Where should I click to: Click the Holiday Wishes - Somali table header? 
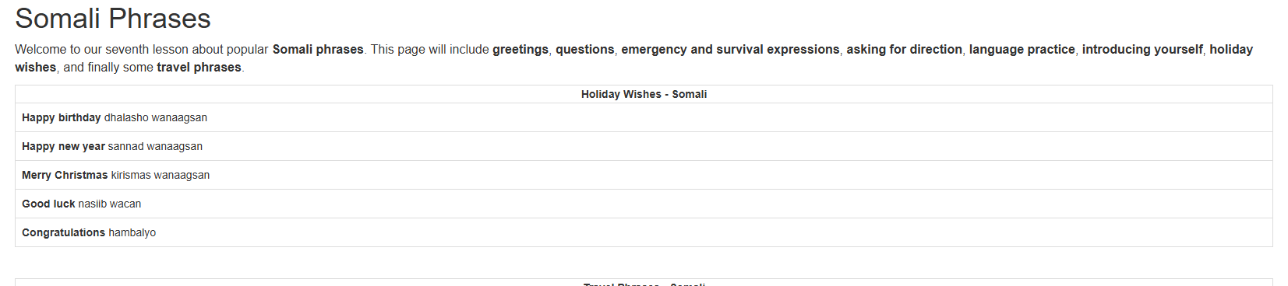[644, 94]
